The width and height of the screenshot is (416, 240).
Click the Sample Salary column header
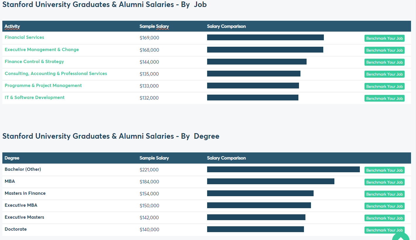click(x=154, y=26)
